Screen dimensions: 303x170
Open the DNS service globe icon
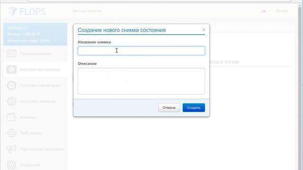tap(11, 133)
